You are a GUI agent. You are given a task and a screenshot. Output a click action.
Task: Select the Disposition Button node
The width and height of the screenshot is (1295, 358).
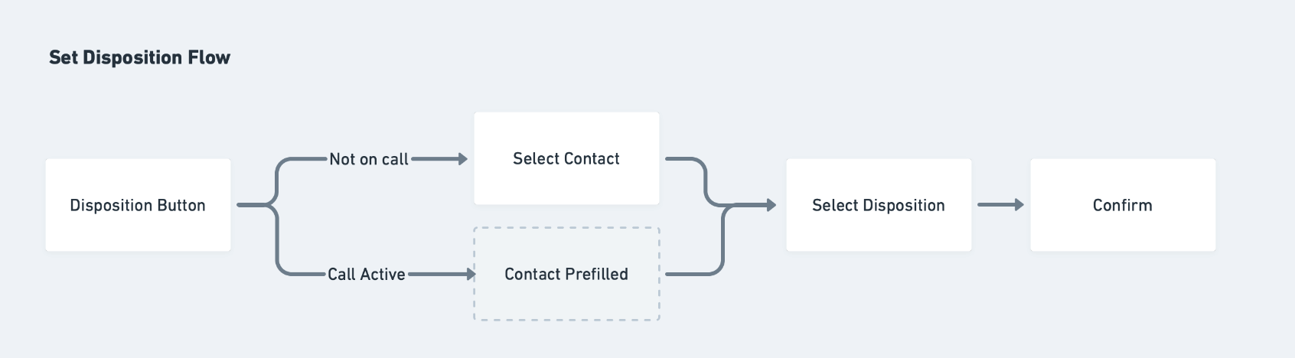pos(138,205)
